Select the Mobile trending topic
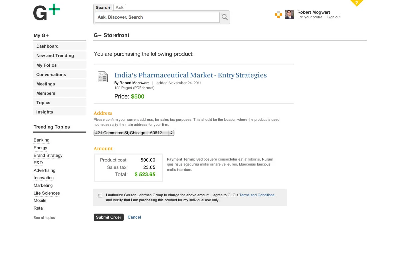The image size is (400, 267). [x=40, y=201]
